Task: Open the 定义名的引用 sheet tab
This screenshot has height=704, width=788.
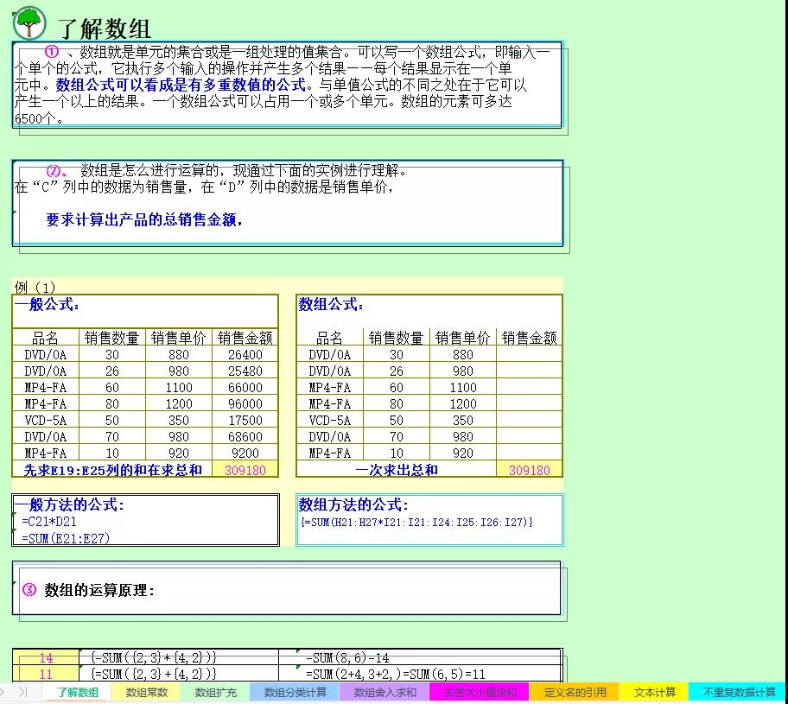Action: tap(575, 692)
